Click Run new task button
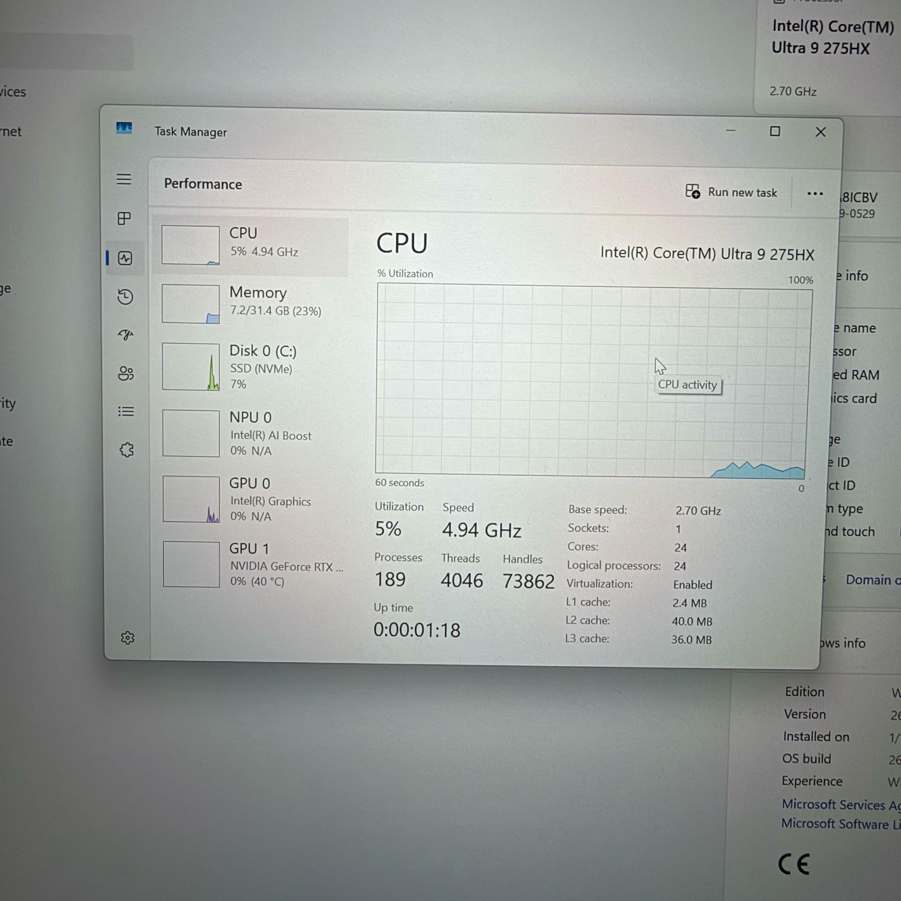901x901 pixels. pos(731,192)
